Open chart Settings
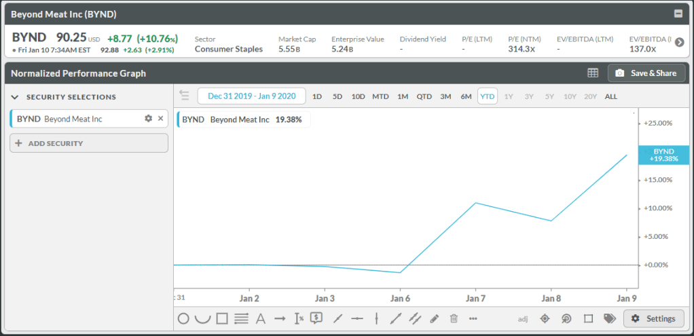 point(653,318)
